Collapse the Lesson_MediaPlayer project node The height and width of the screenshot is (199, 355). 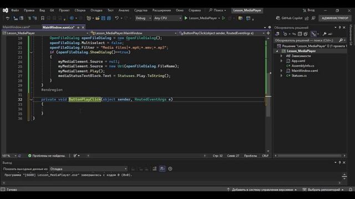pyautogui.click(x=277, y=51)
